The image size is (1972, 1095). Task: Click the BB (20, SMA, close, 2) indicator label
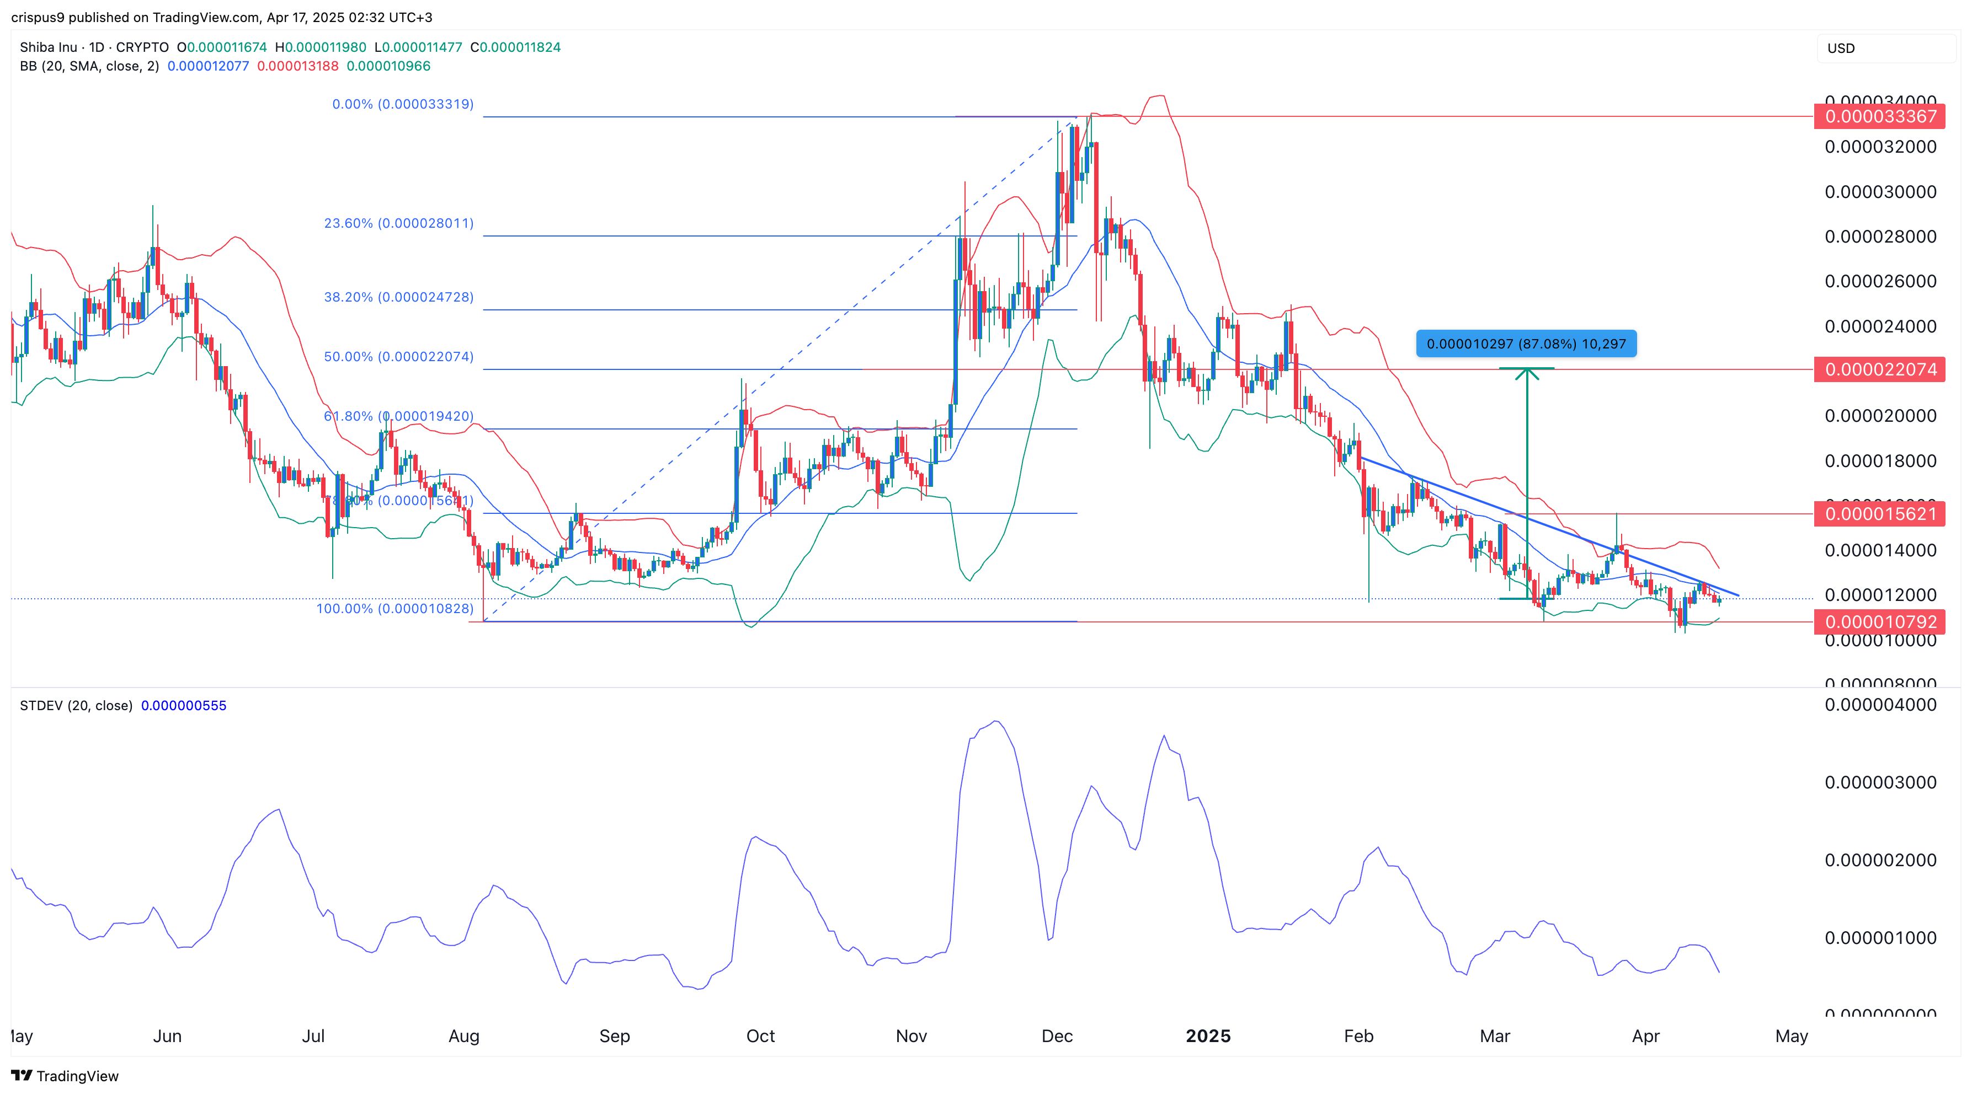point(89,67)
